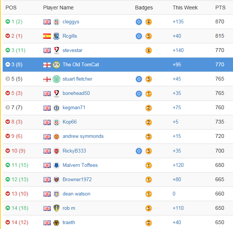233x229 pixels.
Task: Click cleggys' Liverpool club crest icon
Action: point(56,22)
